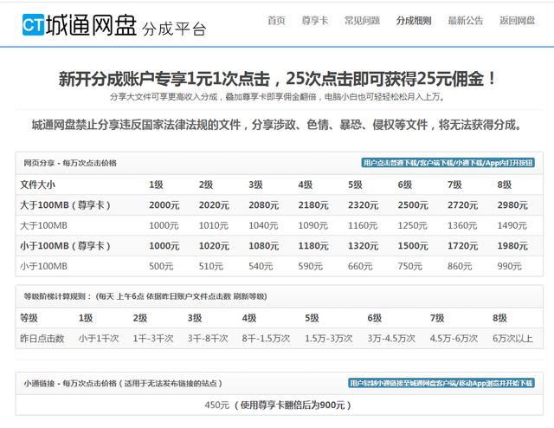The image size is (554, 428).
Task: Click the 小于100MB（尊享卡） row label
Action: [x=66, y=246]
